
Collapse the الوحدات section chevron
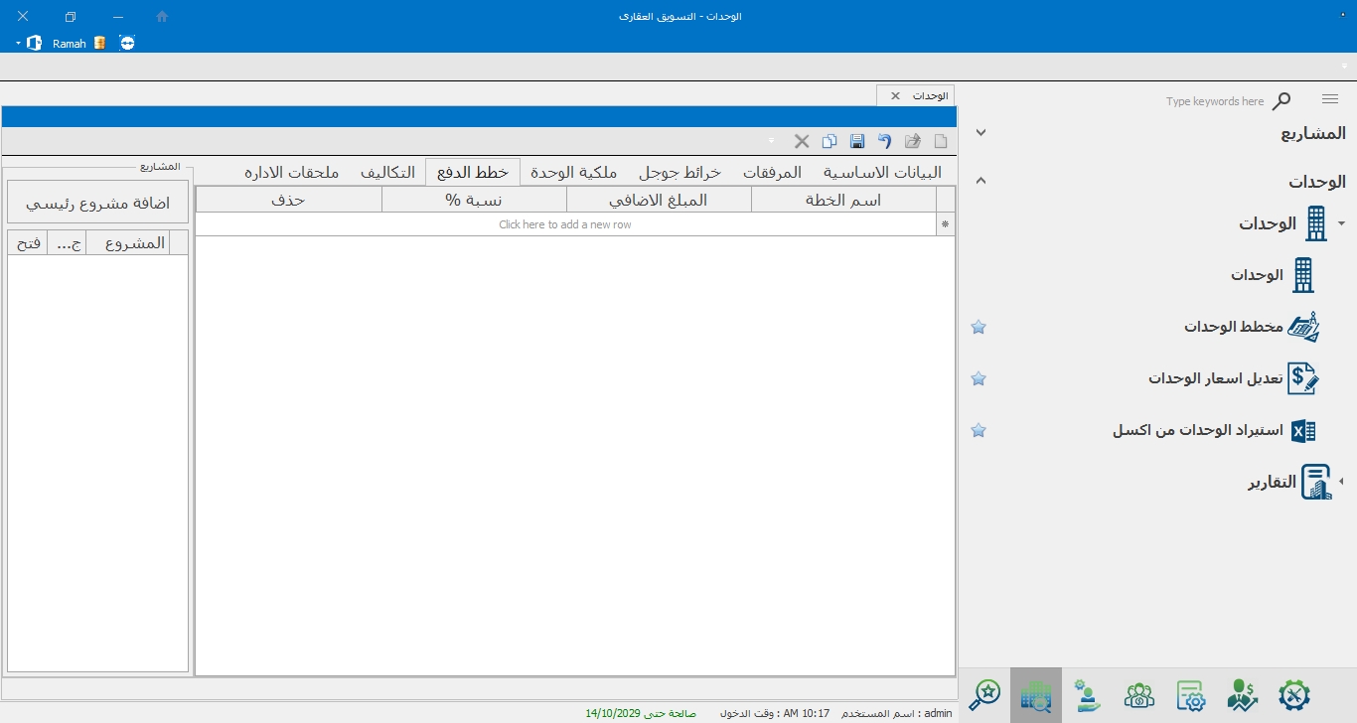(x=981, y=181)
